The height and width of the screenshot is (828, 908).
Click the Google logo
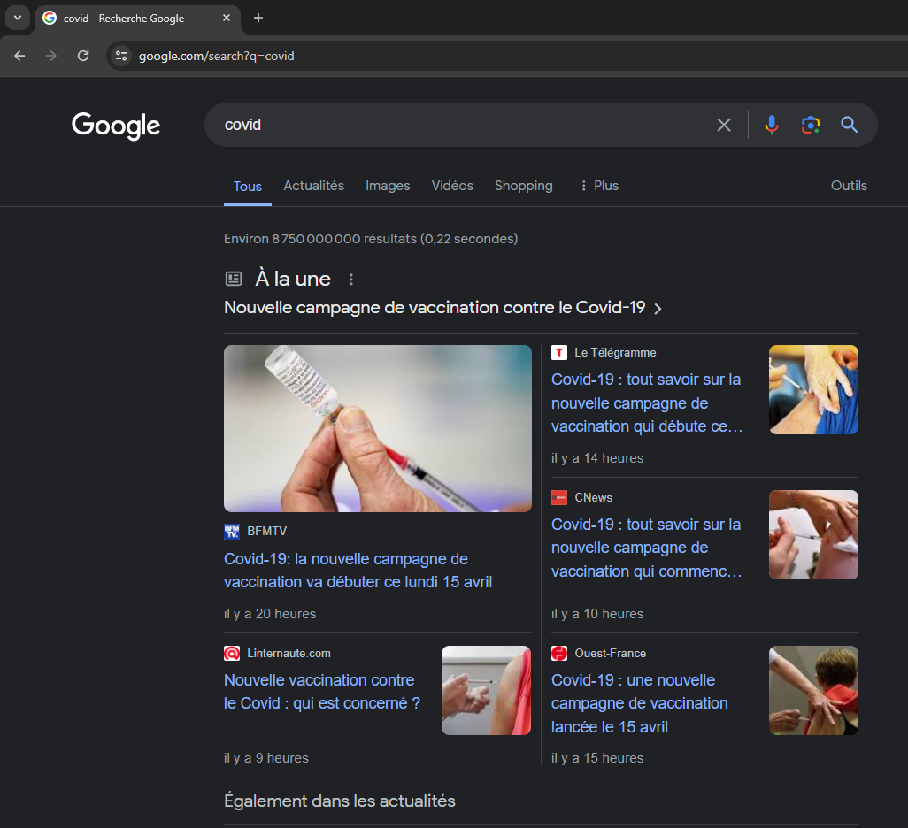(x=116, y=125)
